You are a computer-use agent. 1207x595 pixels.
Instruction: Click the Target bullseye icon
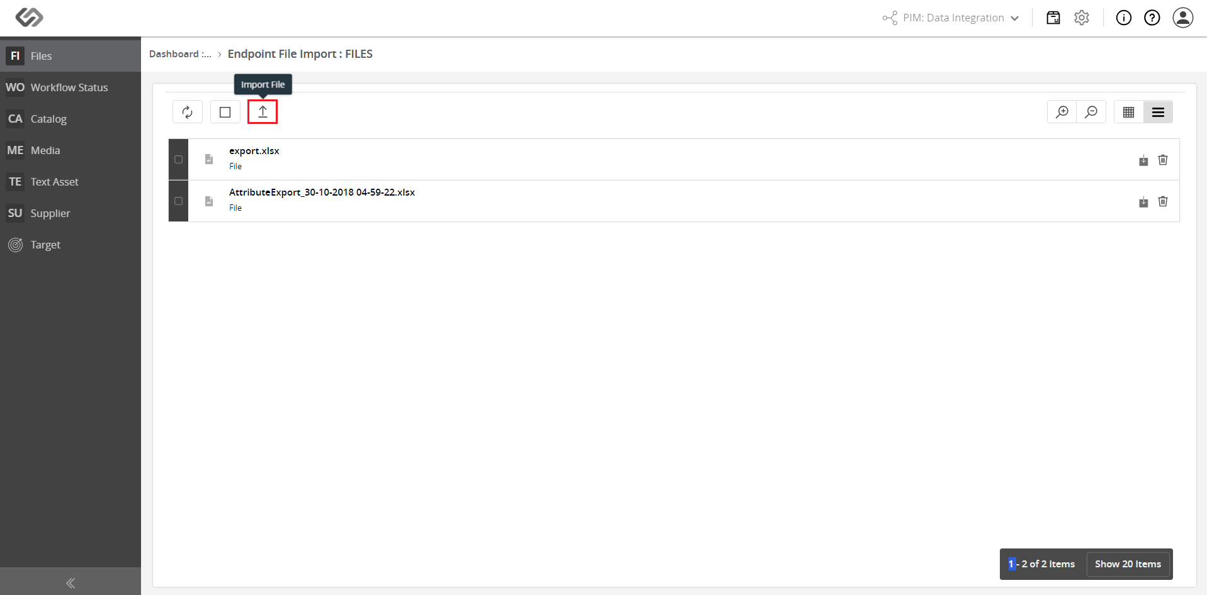[15, 245]
